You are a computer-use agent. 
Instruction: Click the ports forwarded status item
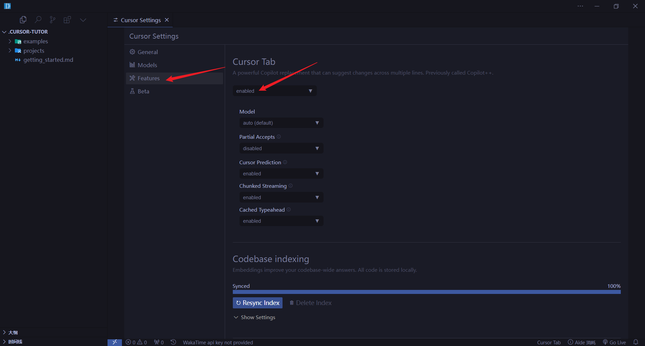pyautogui.click(x=159, y=342)
